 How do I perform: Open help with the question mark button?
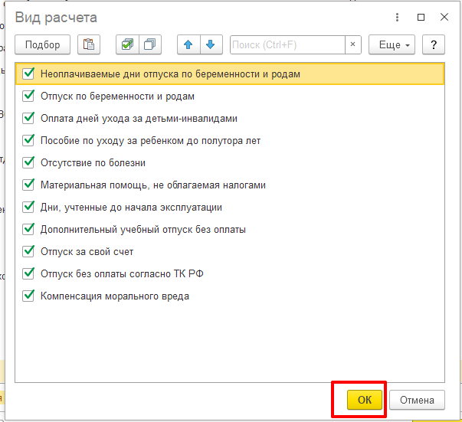click(434, 44)
